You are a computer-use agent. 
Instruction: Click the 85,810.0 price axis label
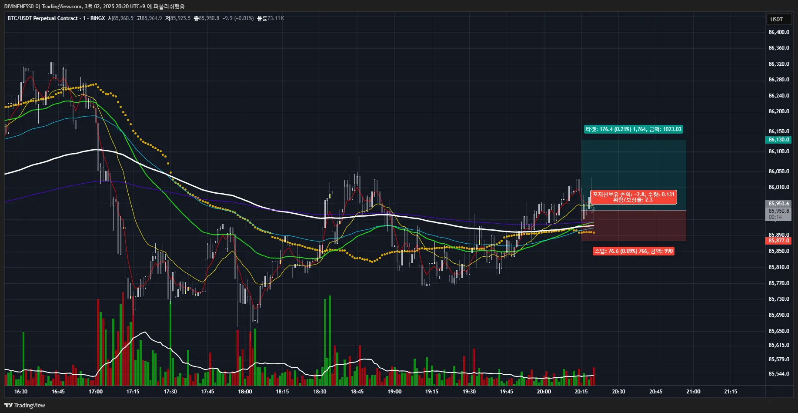[x=779, y=267]
